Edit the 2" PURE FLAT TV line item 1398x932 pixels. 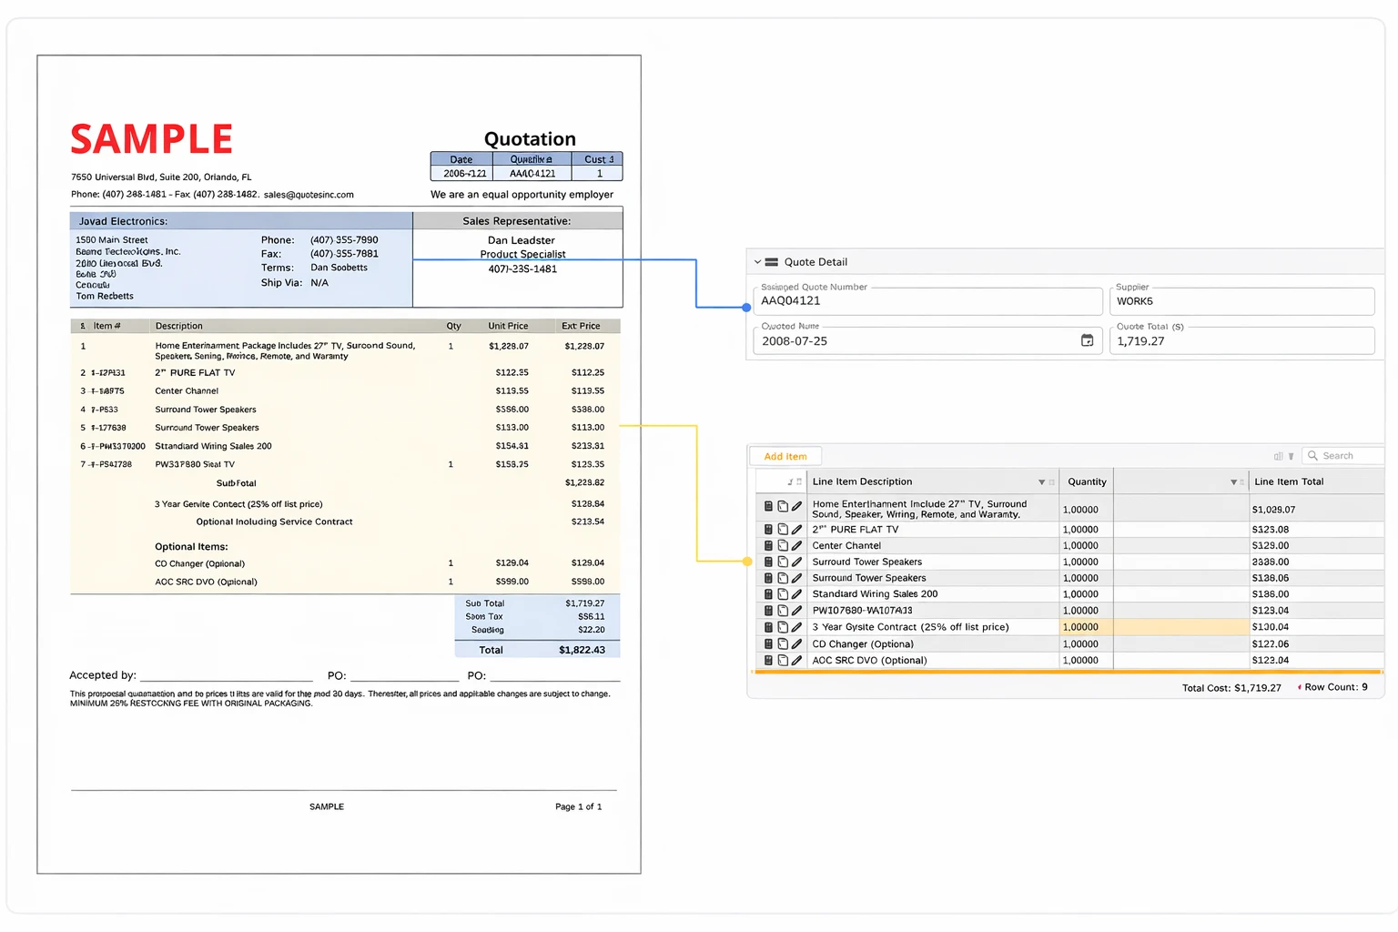796,530
